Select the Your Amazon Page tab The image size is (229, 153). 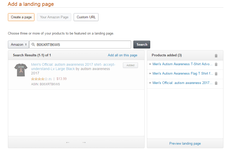(x=54, y=17)
